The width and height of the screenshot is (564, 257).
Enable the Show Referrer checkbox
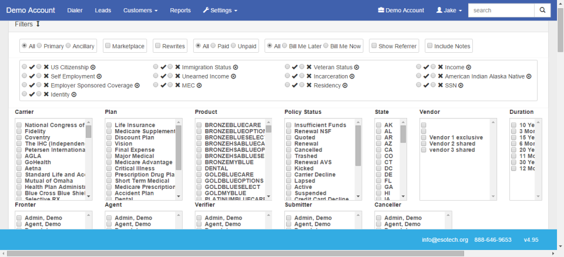tap(374, 46)
